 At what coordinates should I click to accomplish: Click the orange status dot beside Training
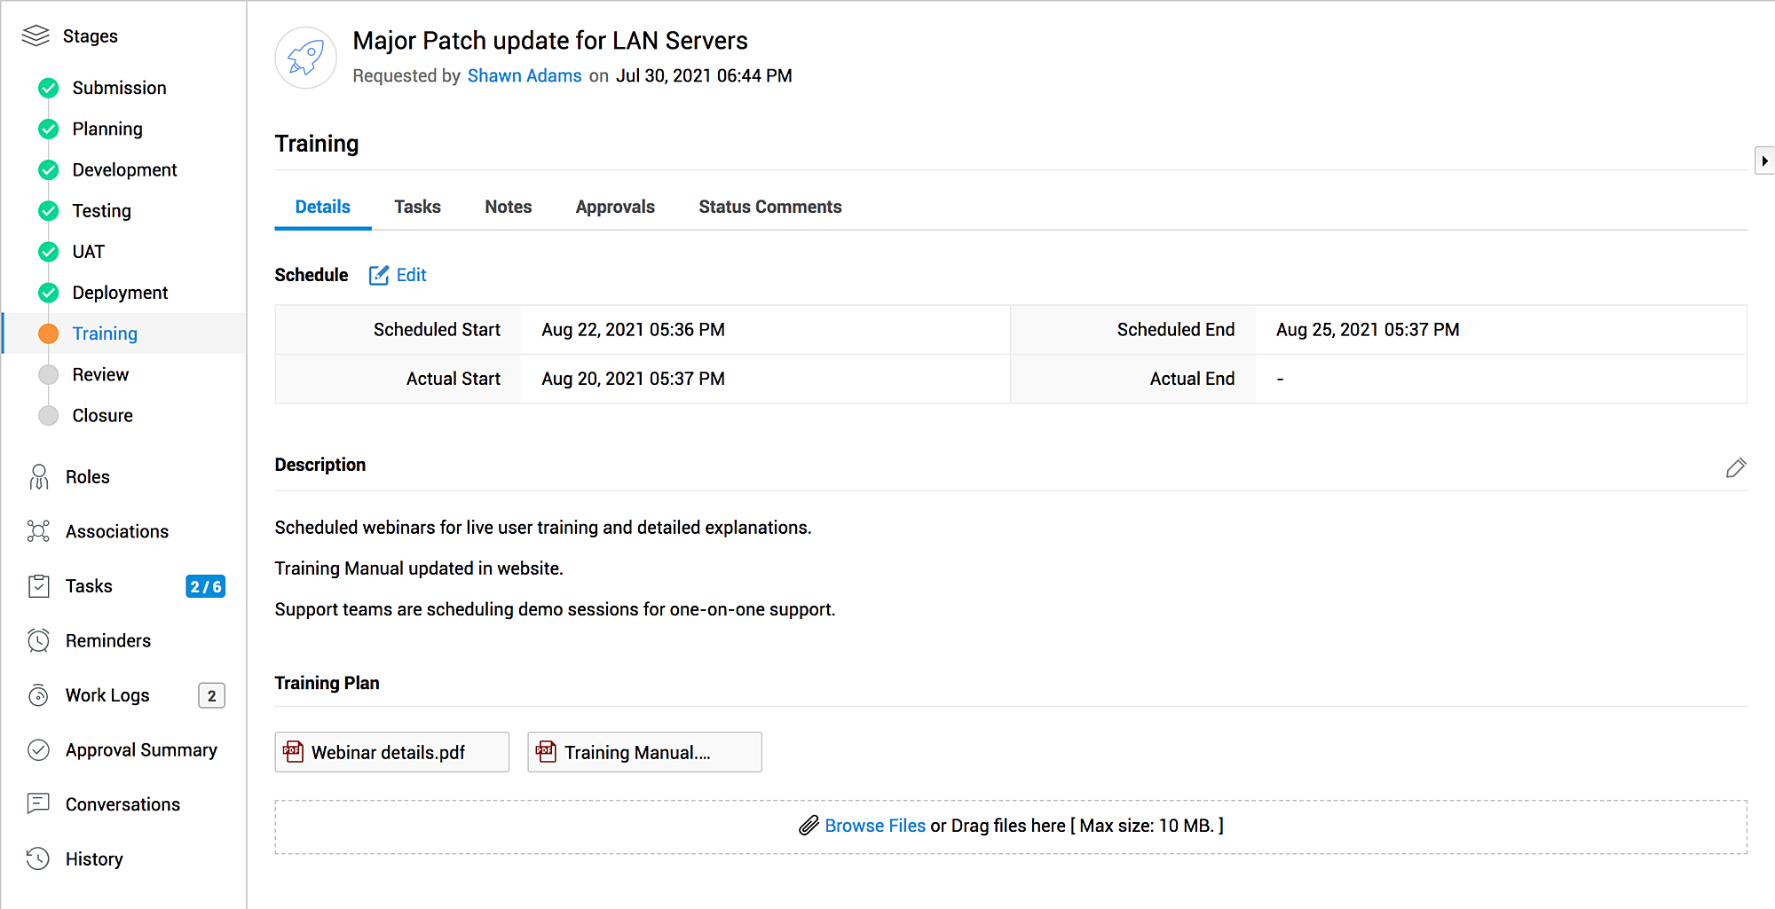pyautogui.click(x=49, y=333)
